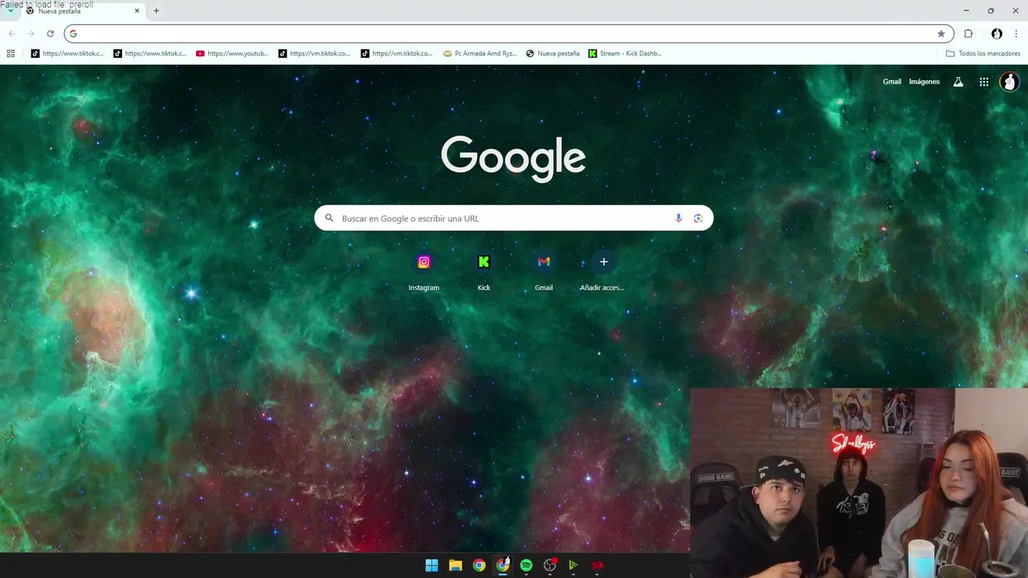This screenshot has width=1028, height=578.
Task: Expand the tab search dropdown arrow
Action: pos(10,11)
